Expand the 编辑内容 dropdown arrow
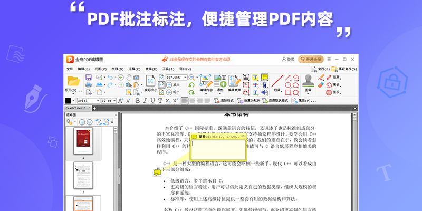The image size is (422, 211). point(206,94)
